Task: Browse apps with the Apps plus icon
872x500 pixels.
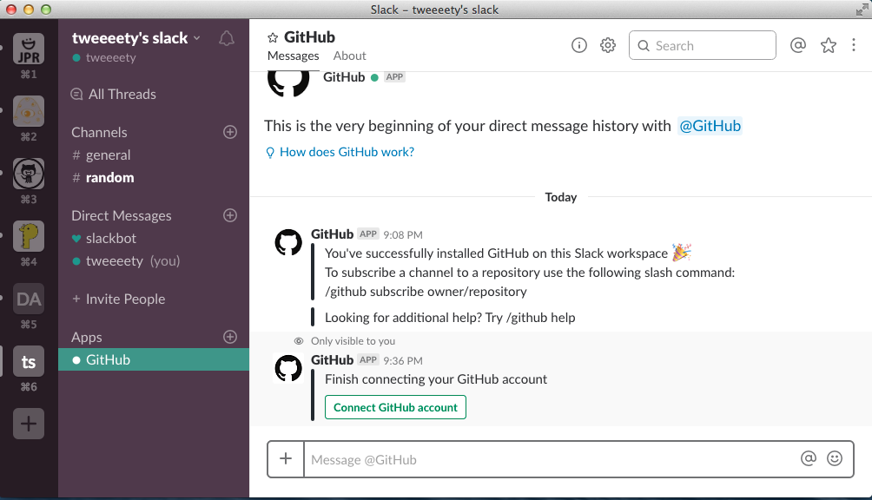Action: click(x=230, y=337)
